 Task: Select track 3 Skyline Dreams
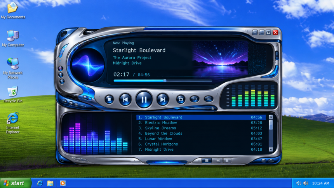(x=201, y=128)
